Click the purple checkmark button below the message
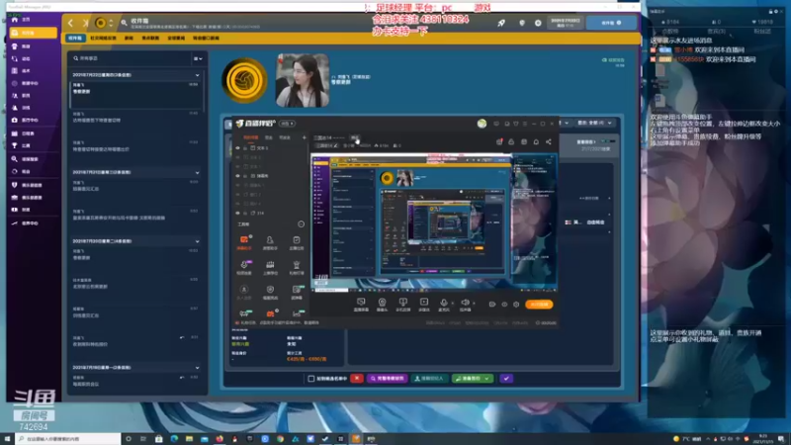Screen dimensions: 791x445 tap(506, 379)
